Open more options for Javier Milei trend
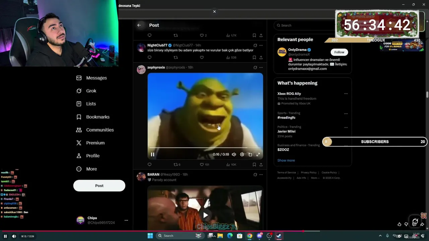The width and height of the screenshot is (429, 241). point(346,127)
